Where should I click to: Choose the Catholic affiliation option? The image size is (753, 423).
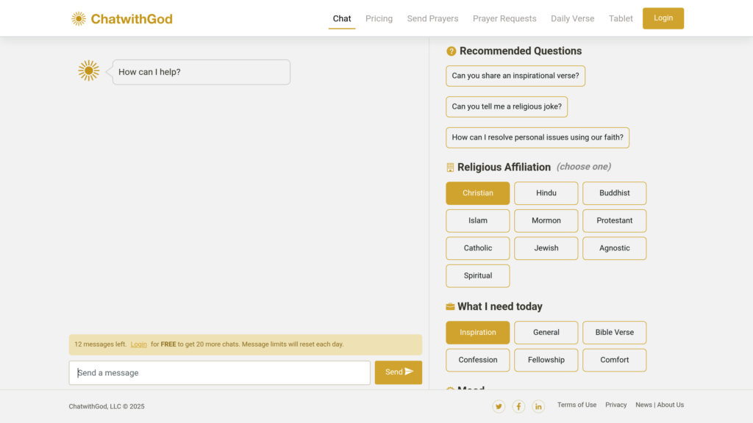477,248
